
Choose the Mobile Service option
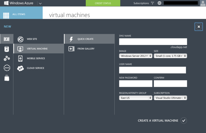[39, 58]
